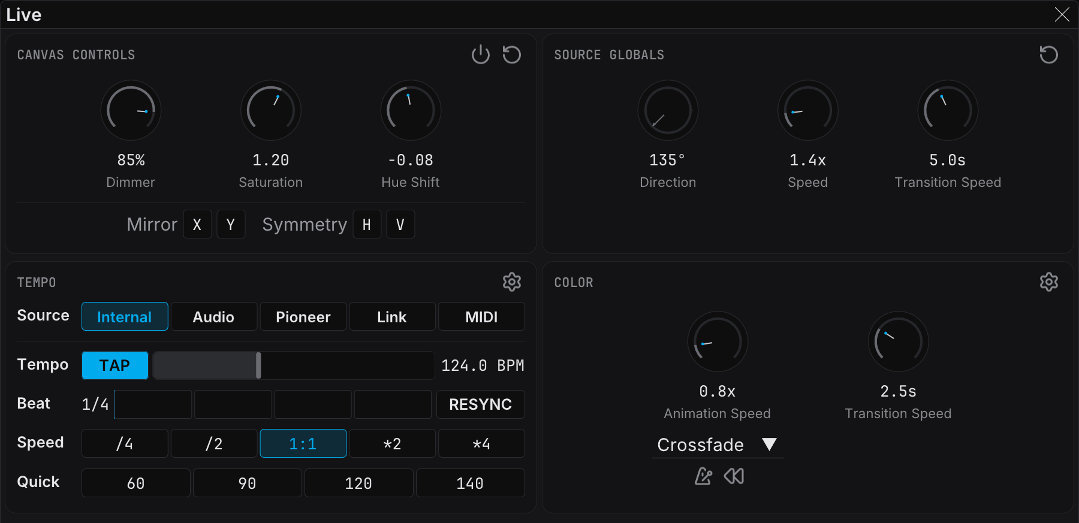Open the Tempo settings gear

[x=512, y=282]
